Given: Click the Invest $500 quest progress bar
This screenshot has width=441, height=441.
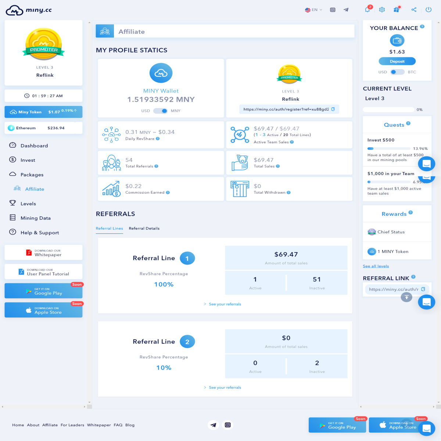Looking at the screenshot, I should click(x=389, y=148).
